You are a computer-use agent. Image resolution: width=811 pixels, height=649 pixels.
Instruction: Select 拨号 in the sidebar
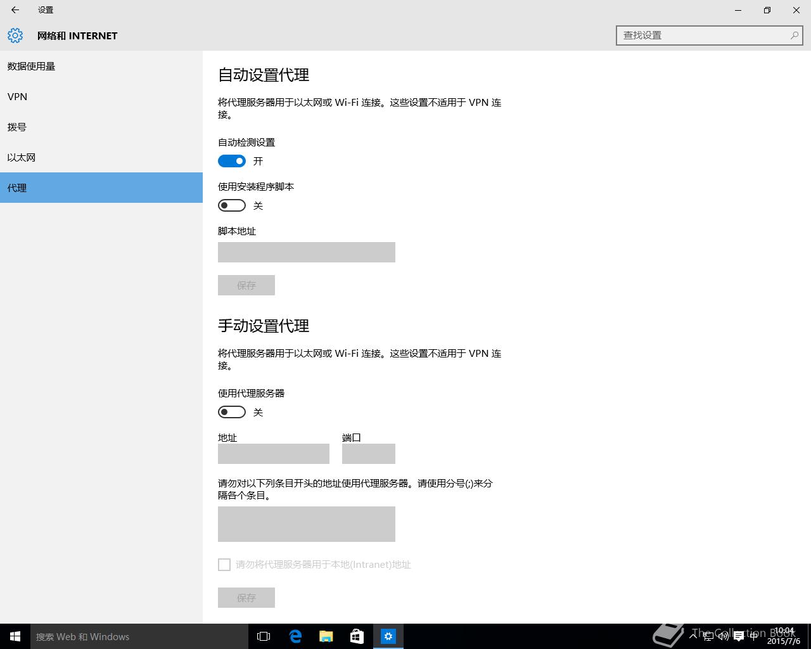(101, 127)
